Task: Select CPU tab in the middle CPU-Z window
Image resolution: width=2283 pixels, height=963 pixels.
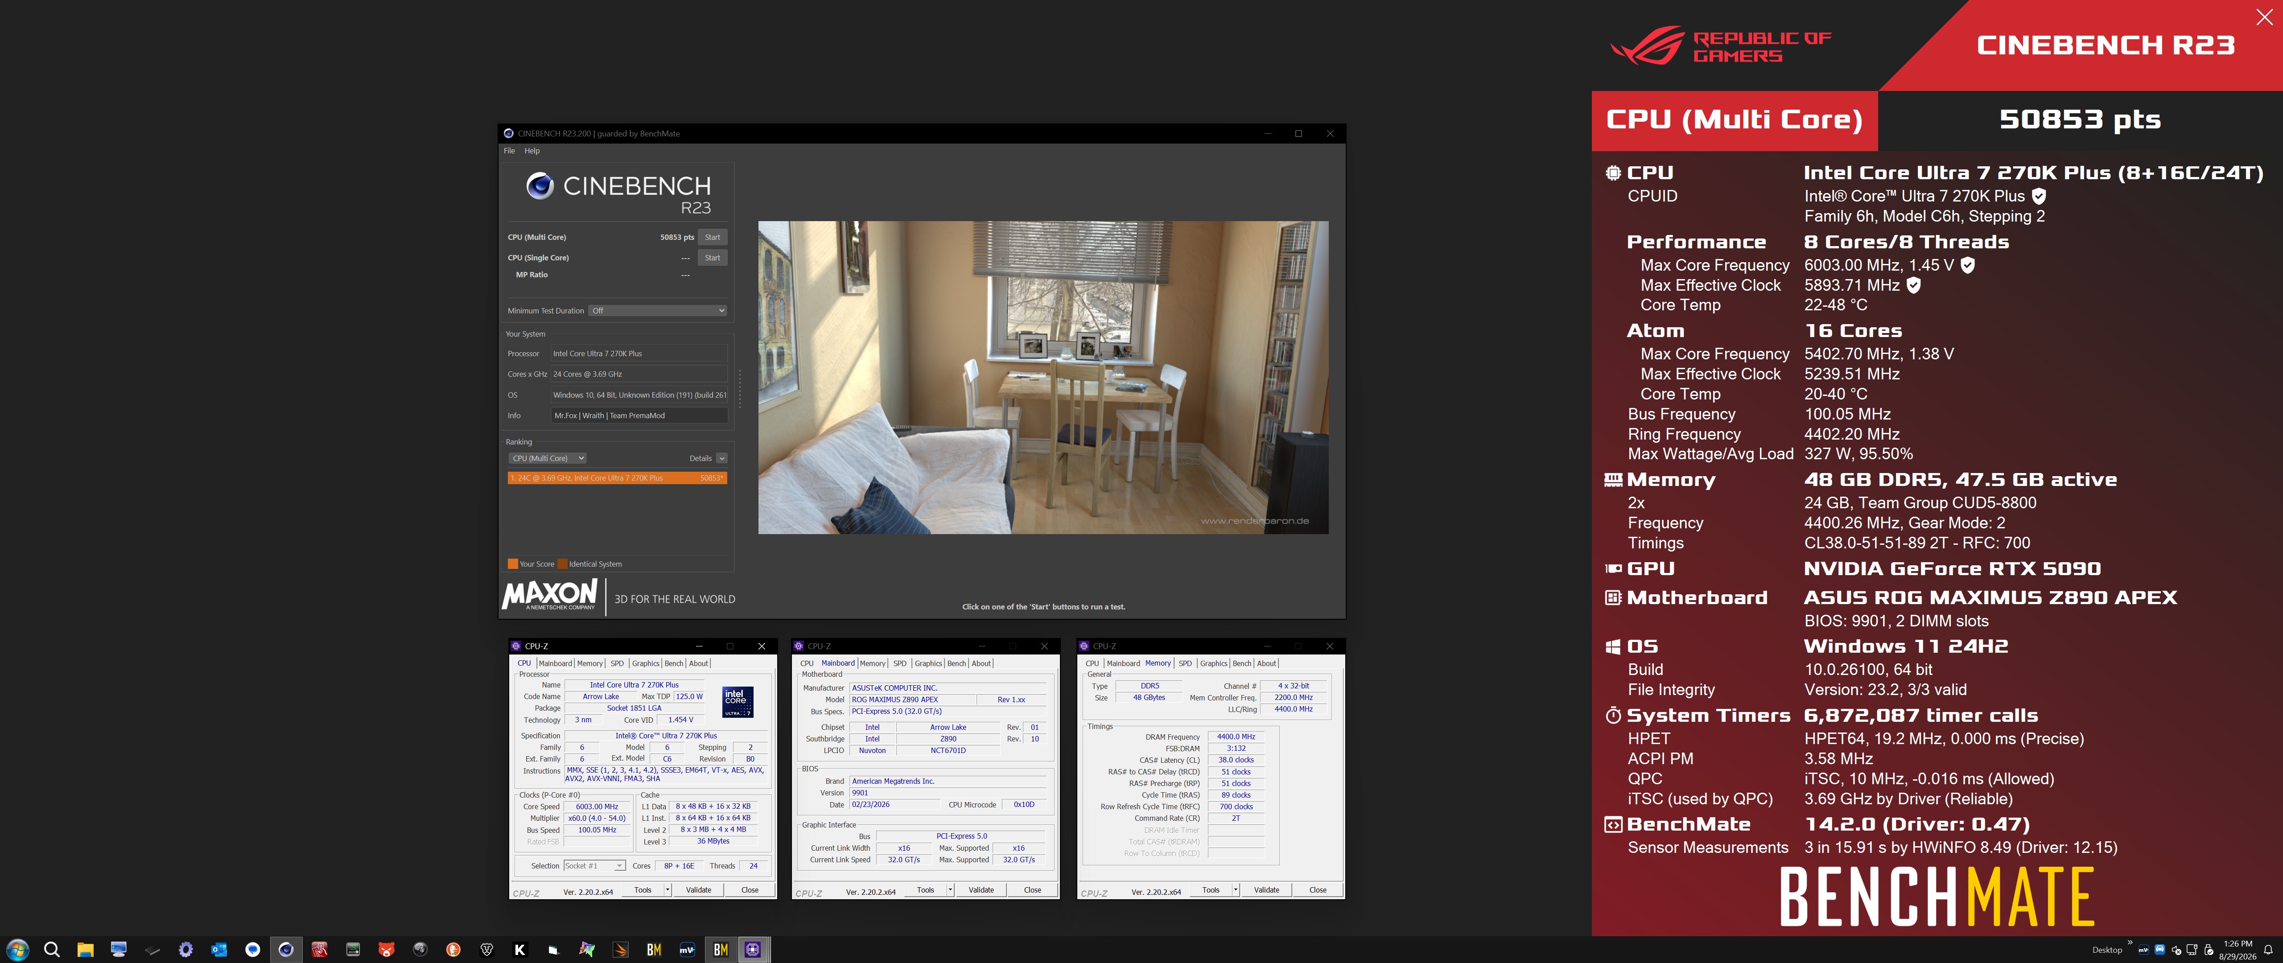Action: tap(807, 663)
